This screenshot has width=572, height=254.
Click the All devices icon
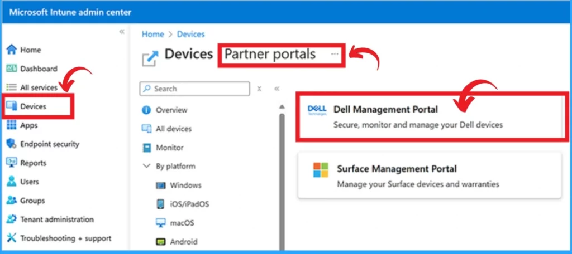pyautogui.click(x=146, y=129)
